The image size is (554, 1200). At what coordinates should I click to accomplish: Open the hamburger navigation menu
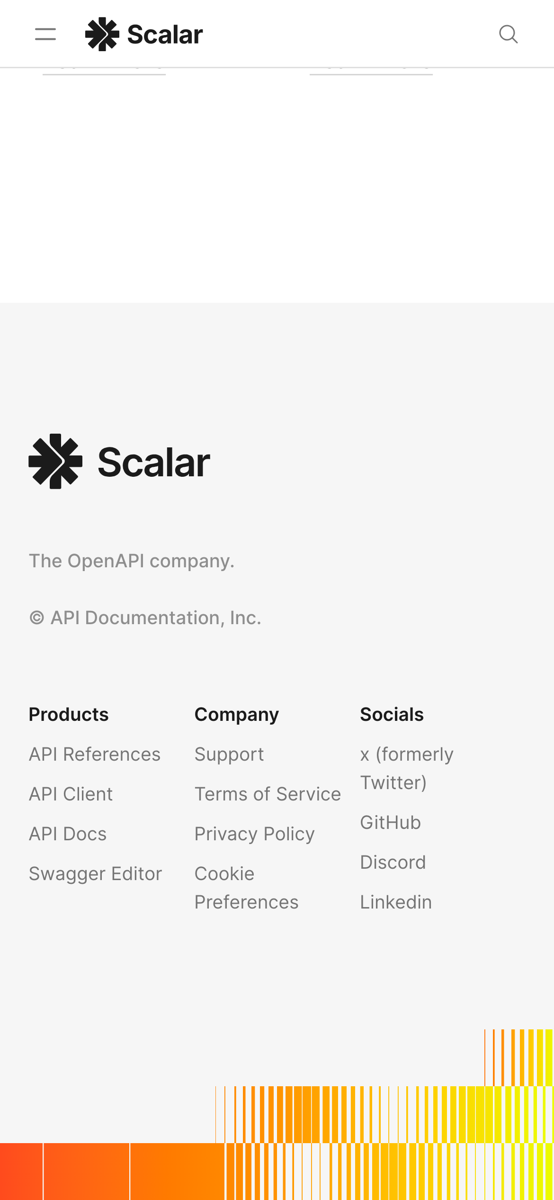pyautogui.click(x=45, y=34)
